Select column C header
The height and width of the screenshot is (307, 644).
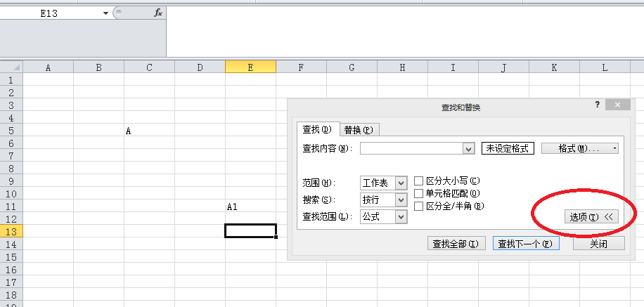[149, 67]
